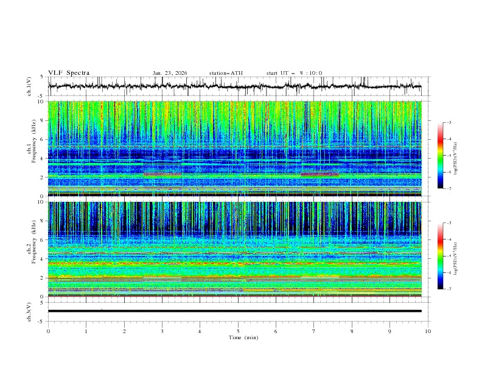Image resolution: width=482 pixels, height=372 pixels.
Task: Click the "-3" tick on ch.2 colorbar
Action: click(x=449, y=223)
